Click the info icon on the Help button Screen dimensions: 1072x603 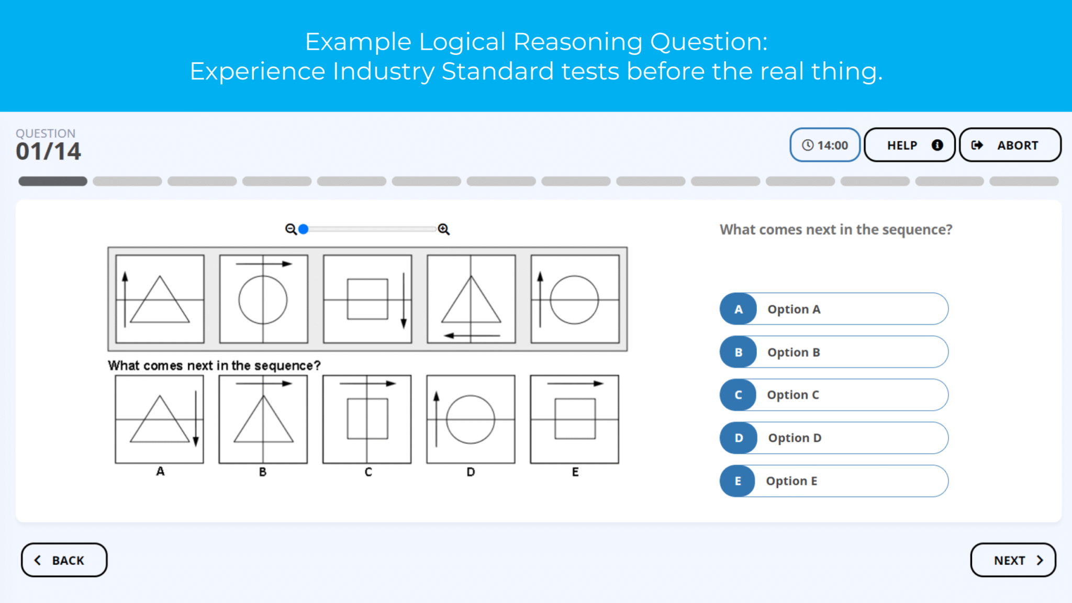937,145
